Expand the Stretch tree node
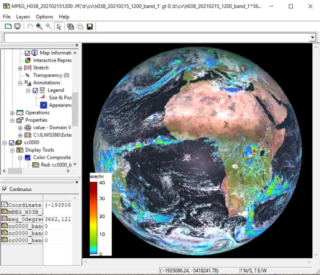This screenshot has height=275, width=320. 20,68
